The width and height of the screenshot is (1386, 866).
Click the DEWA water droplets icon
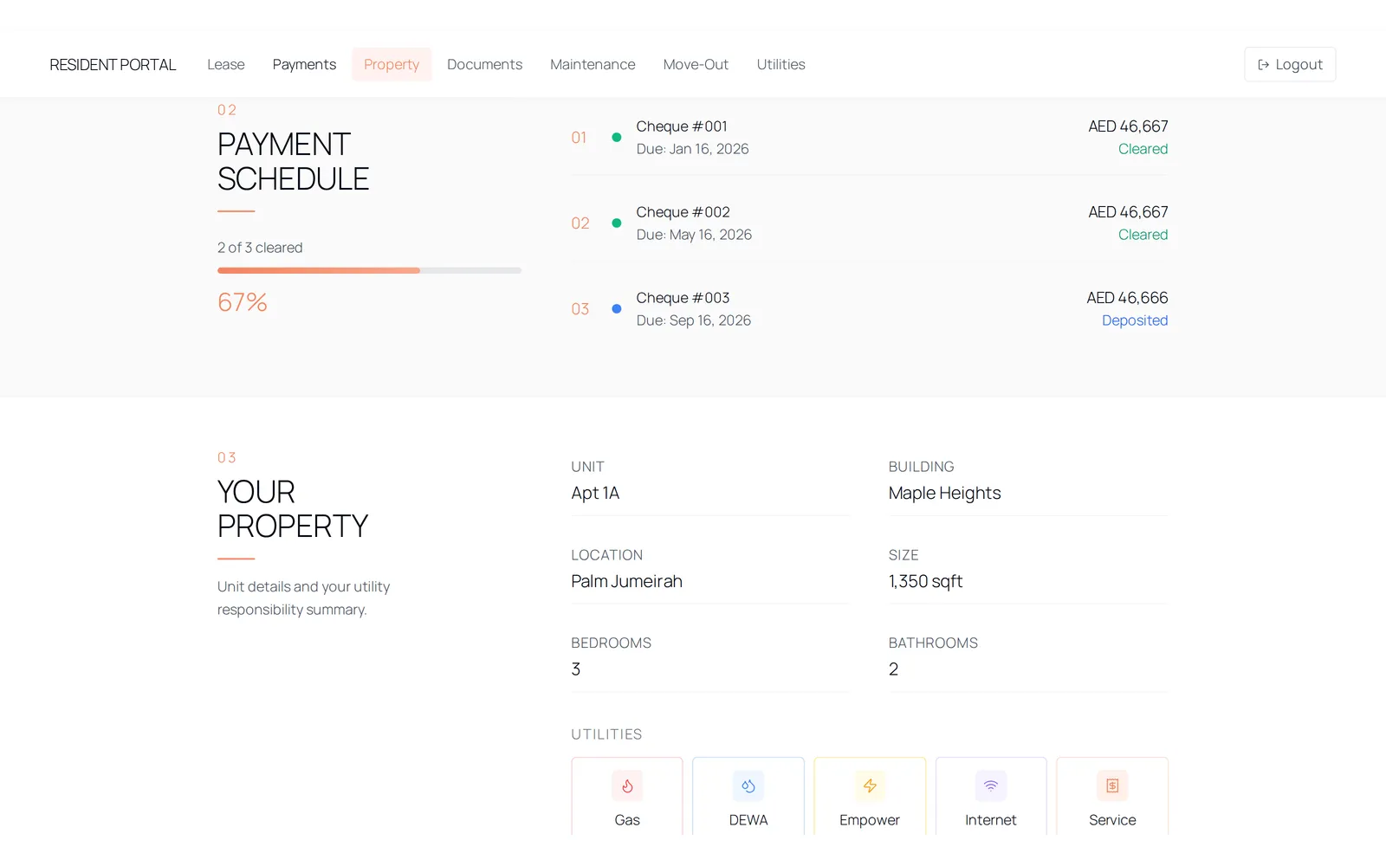pyautogui.click(x=748, y=785)
